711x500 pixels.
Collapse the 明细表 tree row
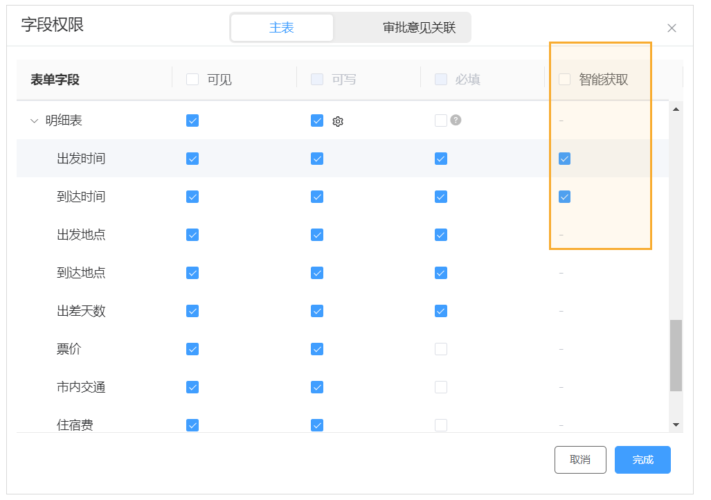(35, 121)
